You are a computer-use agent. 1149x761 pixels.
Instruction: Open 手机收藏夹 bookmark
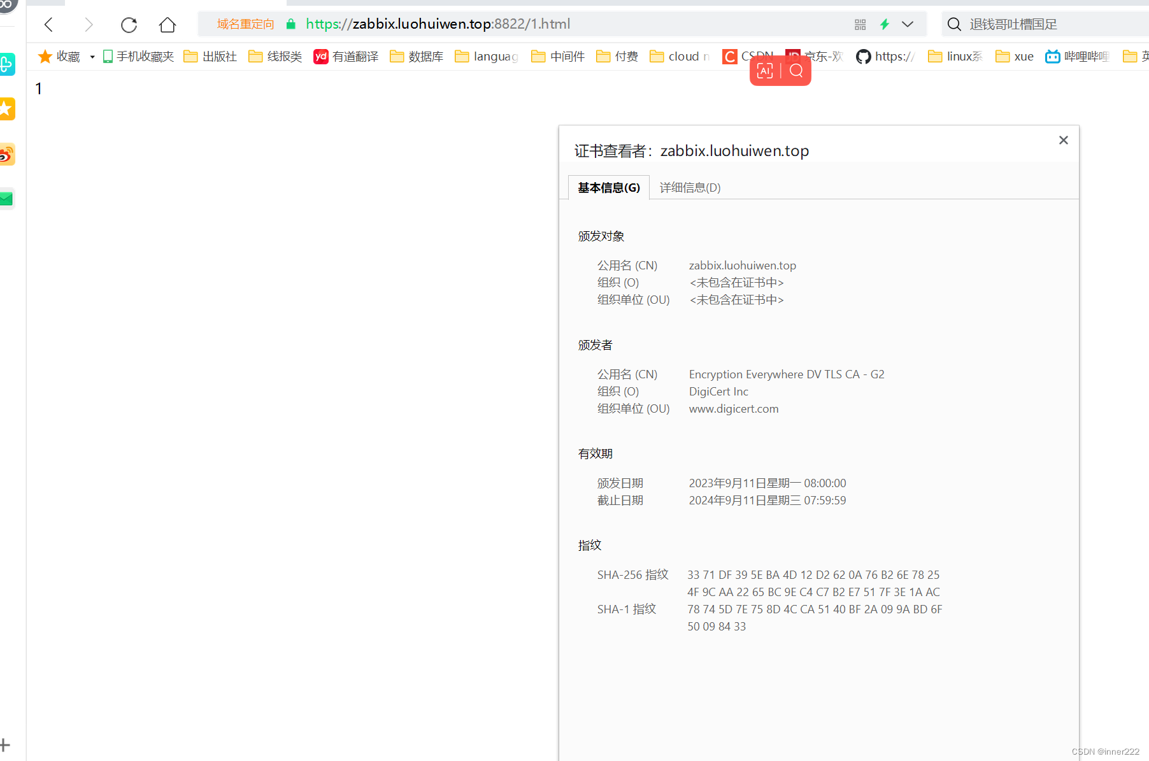point(138,57)
